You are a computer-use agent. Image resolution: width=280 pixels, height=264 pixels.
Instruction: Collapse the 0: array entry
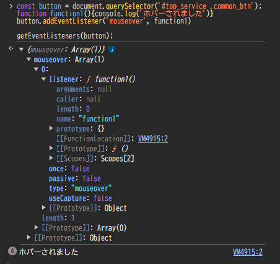pyautogui.click(x=37, y=69)
